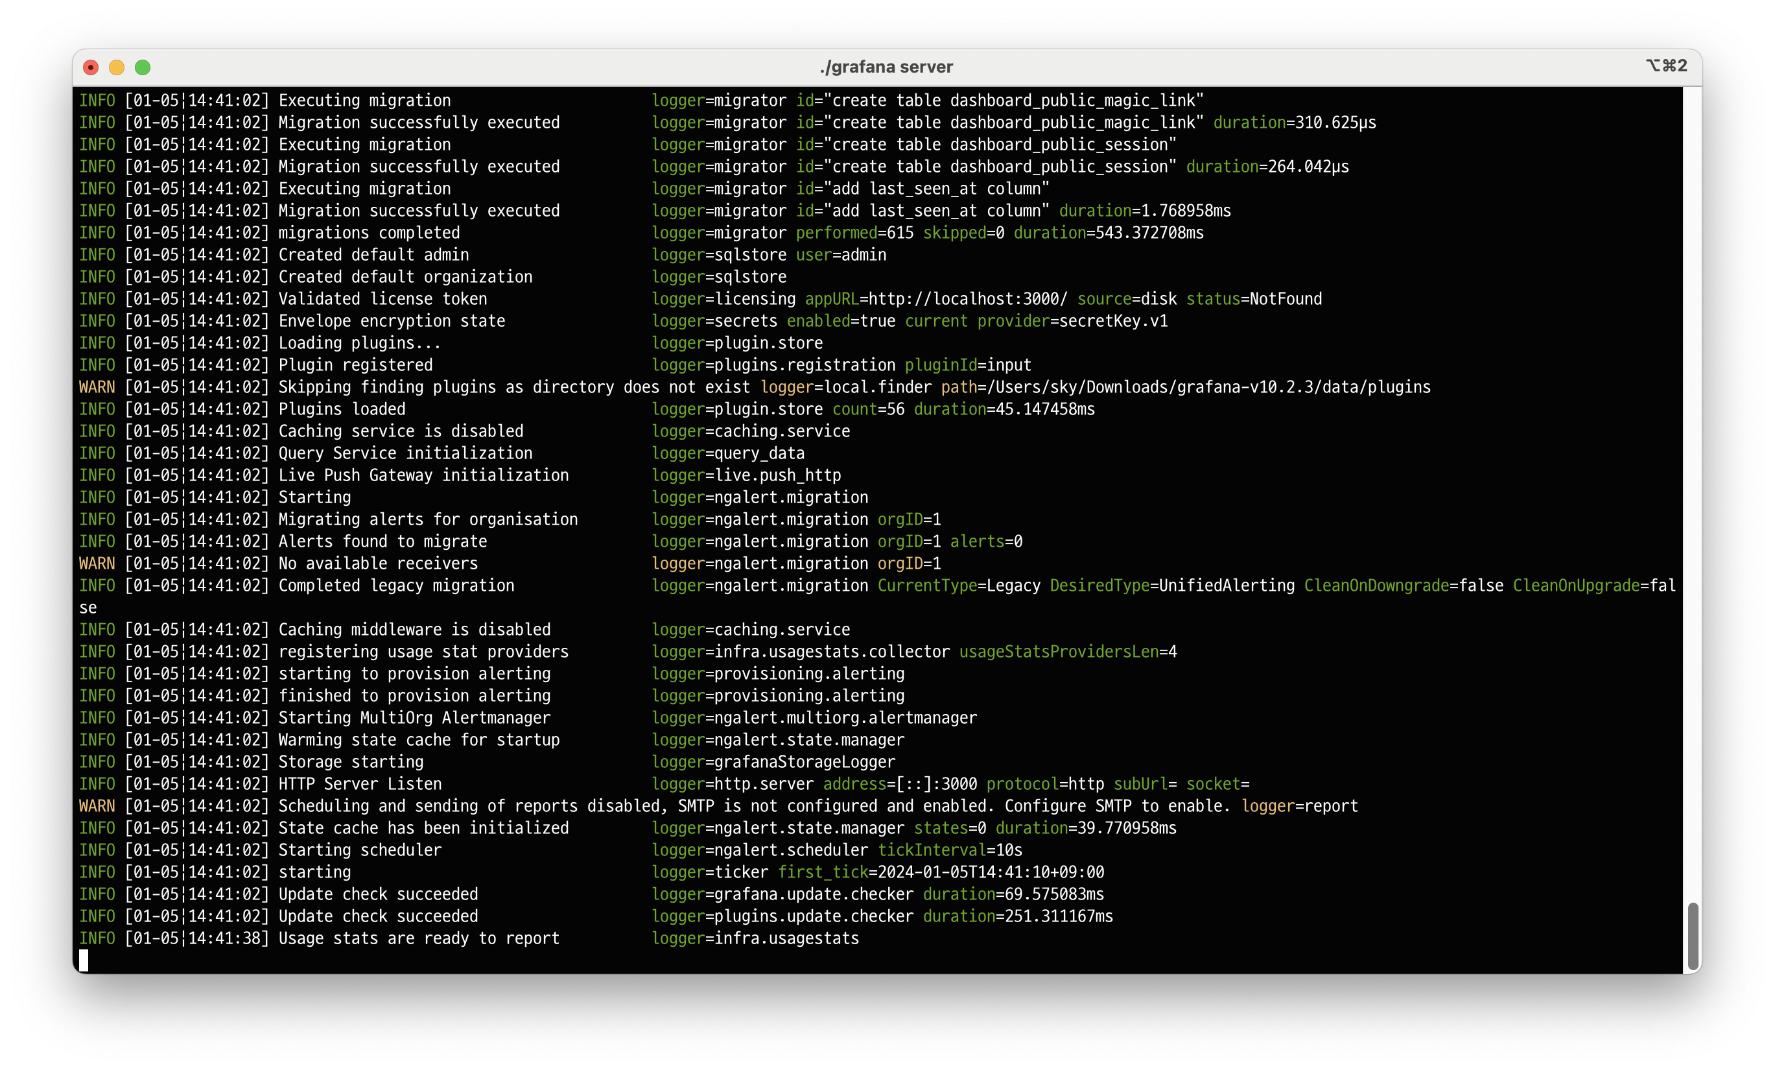Click the red close window button
This screenshot has height=1070, width=1775.
click(91, 67)
